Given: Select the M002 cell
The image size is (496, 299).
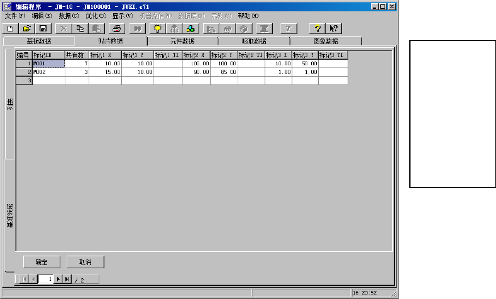Looking at the screenshot, I should tap(48, 72).
